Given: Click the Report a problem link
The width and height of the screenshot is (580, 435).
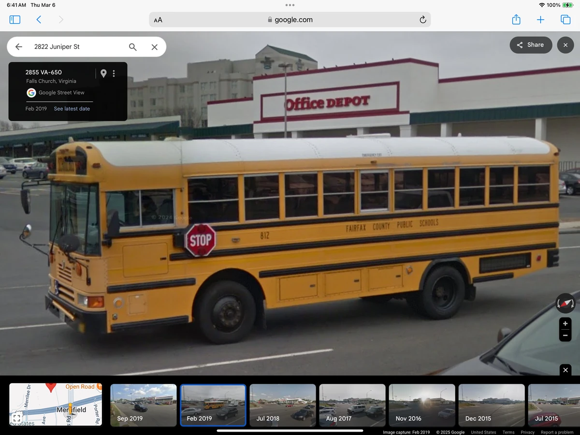Looking at the screenshot, I should coord(557,432).
